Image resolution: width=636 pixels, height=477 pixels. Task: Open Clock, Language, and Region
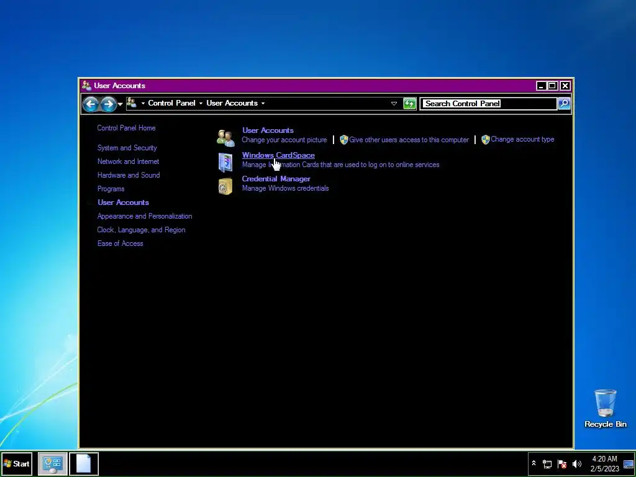click(x=141, y=230)
